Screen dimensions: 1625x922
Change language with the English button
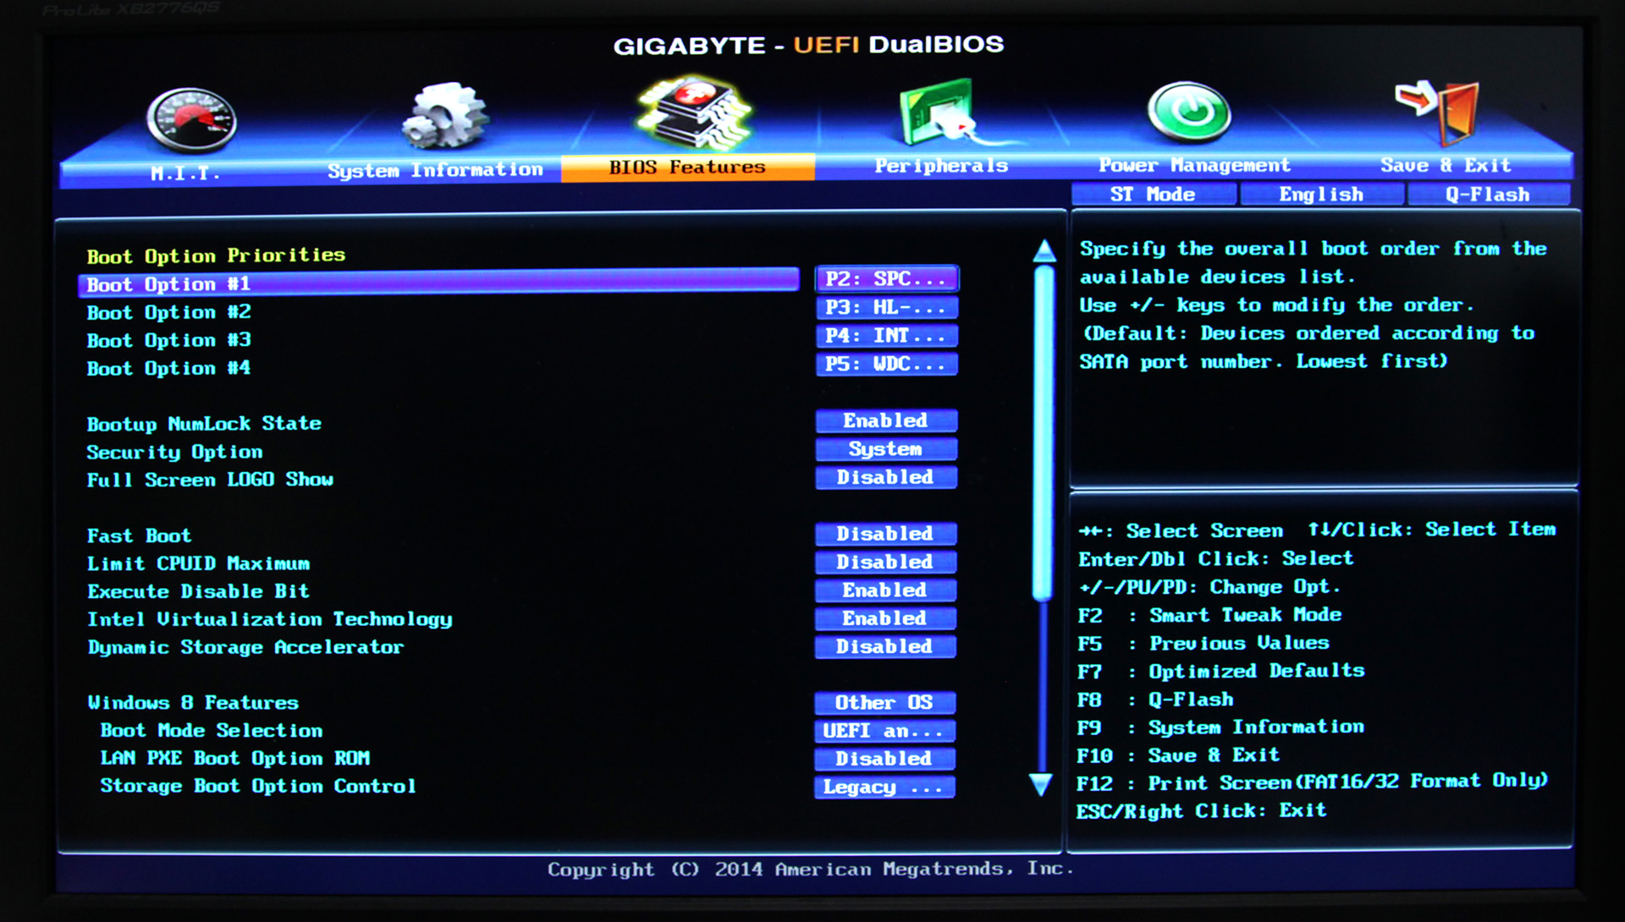1321,195
